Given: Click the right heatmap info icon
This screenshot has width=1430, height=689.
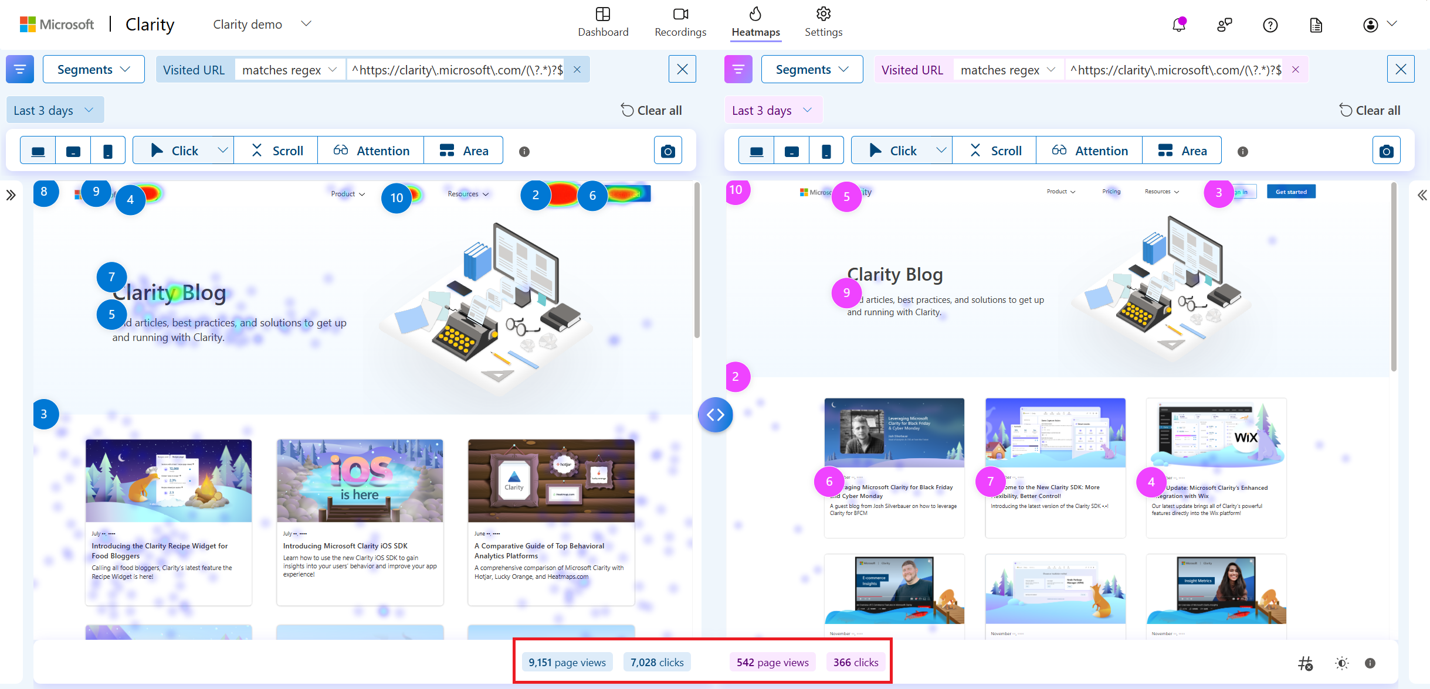Looking at the screenshot, I should (x=1242, y=151).
